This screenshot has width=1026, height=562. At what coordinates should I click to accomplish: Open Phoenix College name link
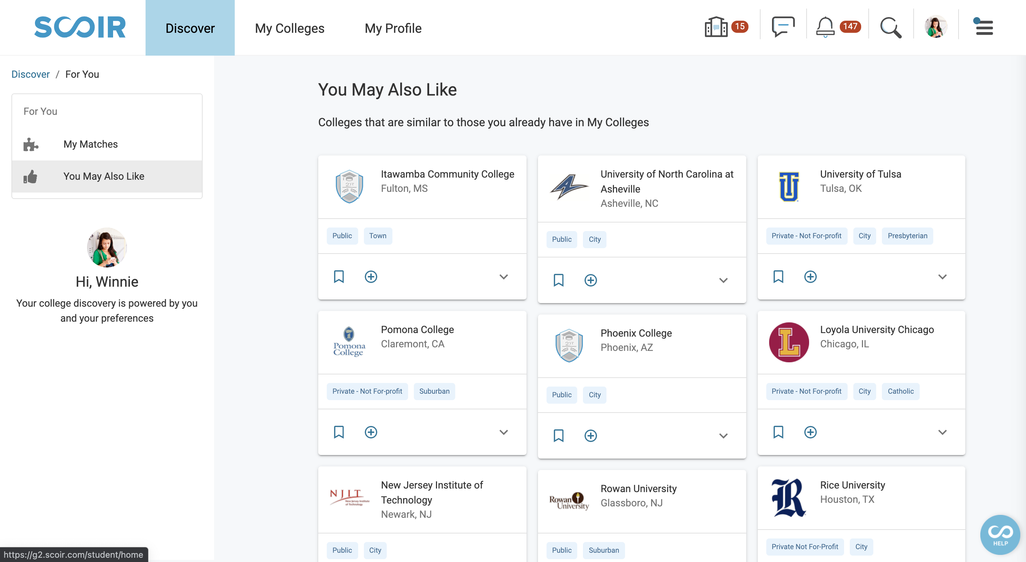[636, 333]
